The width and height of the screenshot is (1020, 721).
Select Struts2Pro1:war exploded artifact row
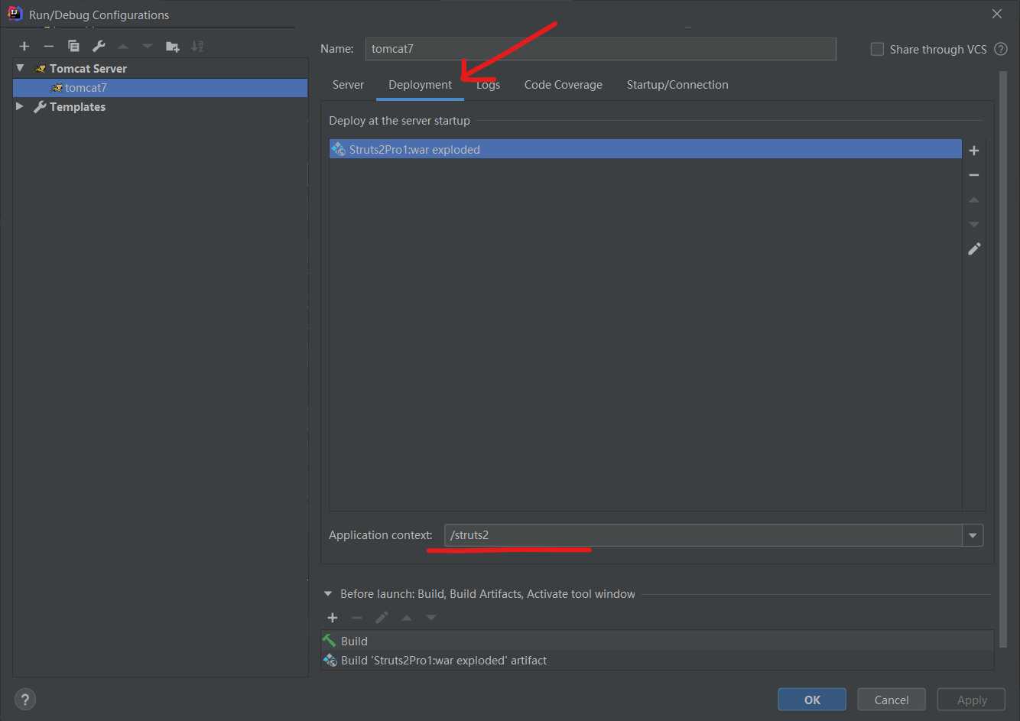(x=645, y=149)
